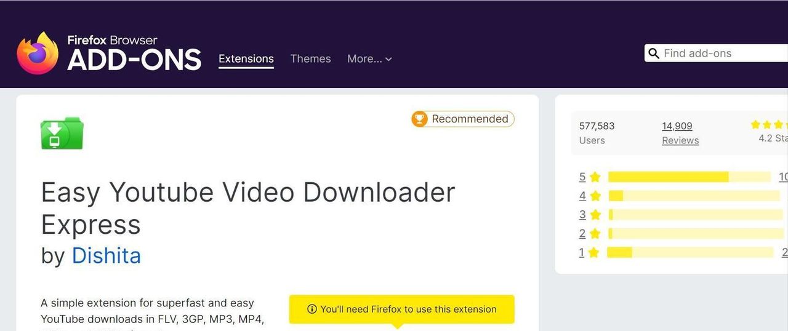788x331 pixels.
Task: Click the 2-star rating bar
Action: click(x=694, y=234)
